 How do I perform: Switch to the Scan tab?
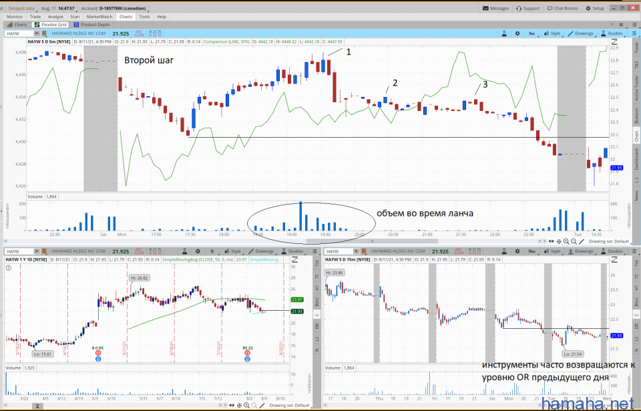click(75, 17)
